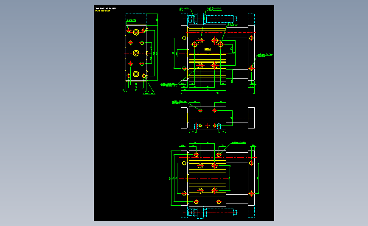The image size is (368, 226).
Task: Click the white title text in the drawing's corner
Action: point(106,8)
